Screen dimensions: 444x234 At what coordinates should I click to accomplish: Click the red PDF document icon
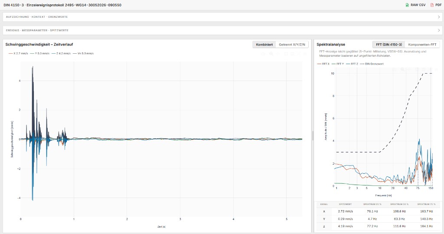432,5
